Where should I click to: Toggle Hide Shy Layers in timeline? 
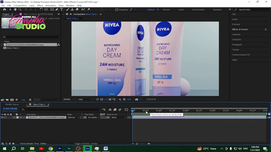[x=110, y=110]
